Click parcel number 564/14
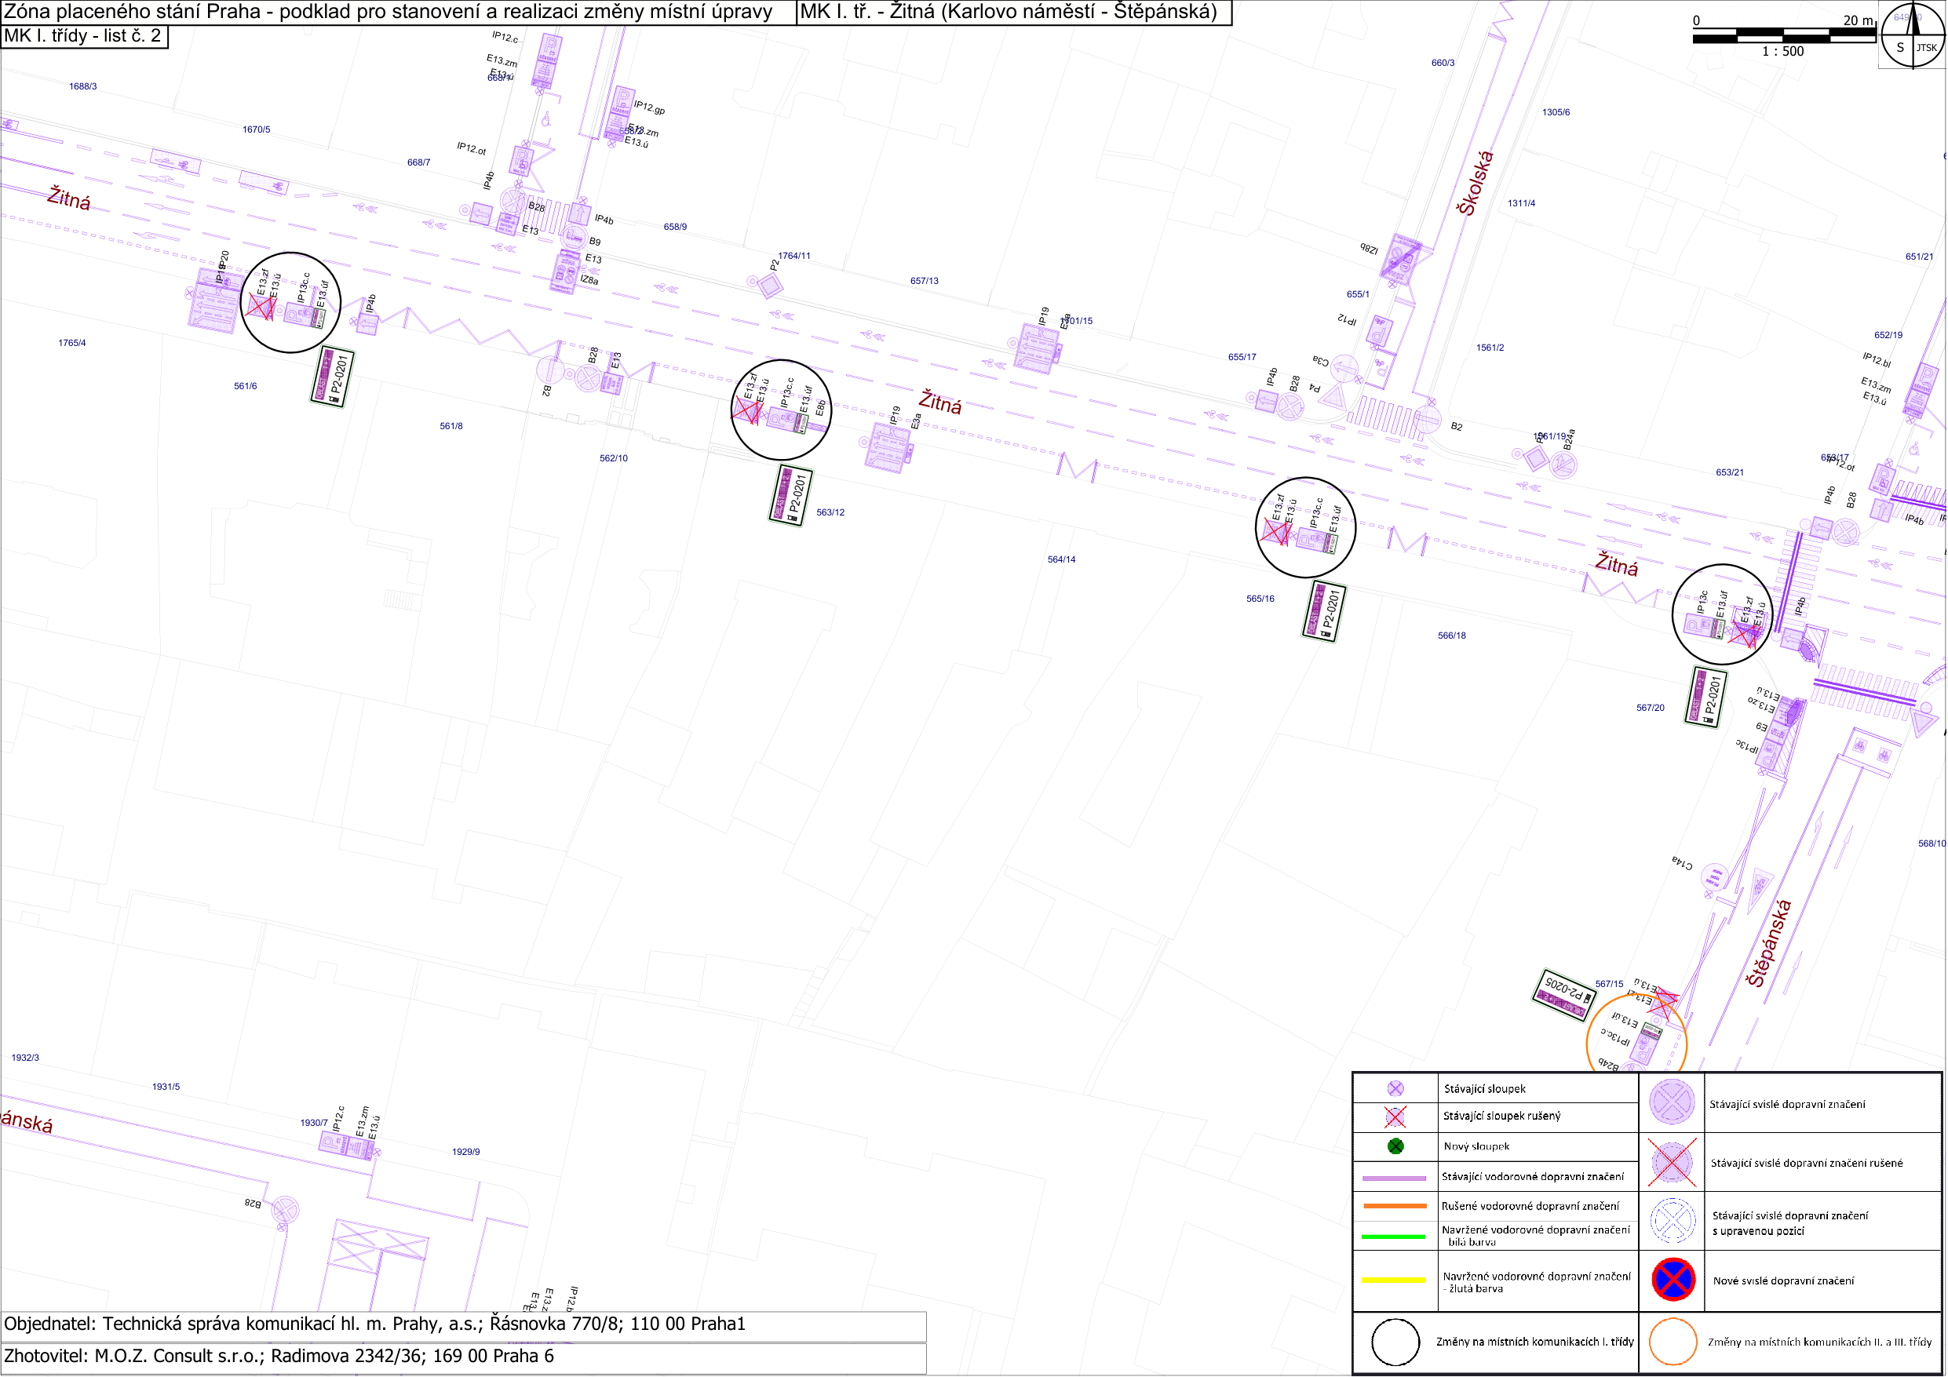Screen dimensions: 1948x1377 (x=1061, y=559)
